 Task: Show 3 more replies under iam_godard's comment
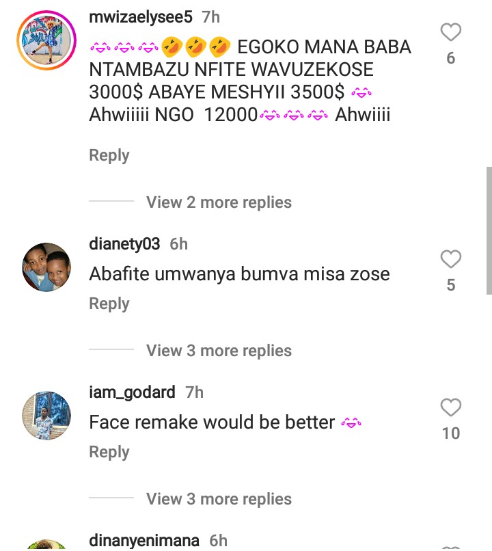pos(219,499)
